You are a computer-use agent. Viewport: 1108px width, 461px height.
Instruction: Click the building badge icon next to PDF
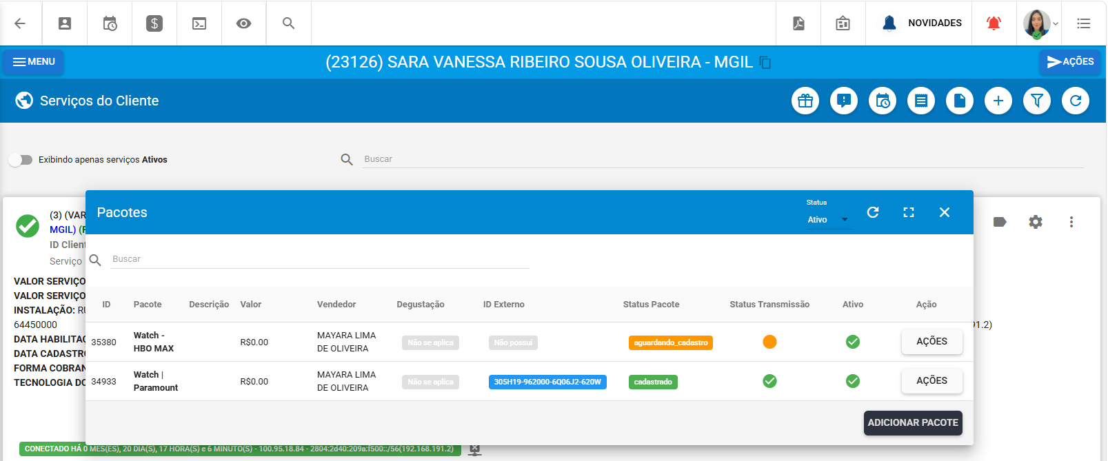point(843,23)
